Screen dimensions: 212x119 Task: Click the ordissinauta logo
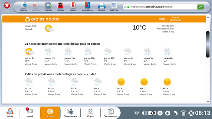tap(42, 19)
